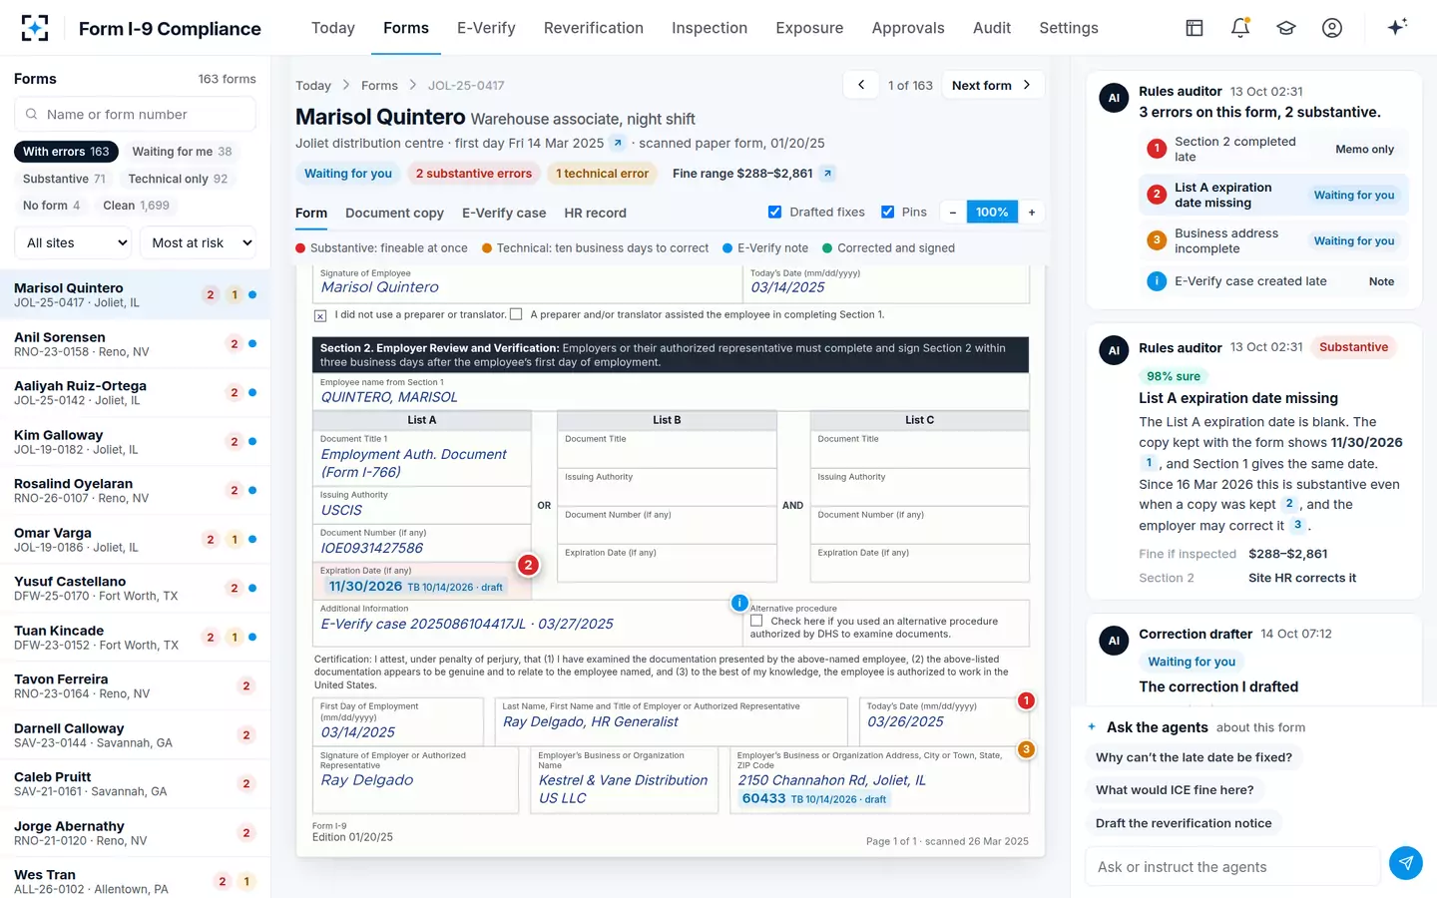
Task: Open the HR record tab
Action: tap(595, 213)
